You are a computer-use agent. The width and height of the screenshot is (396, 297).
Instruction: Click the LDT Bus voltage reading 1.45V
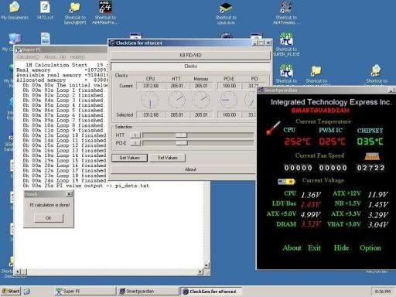click(311, 205)
